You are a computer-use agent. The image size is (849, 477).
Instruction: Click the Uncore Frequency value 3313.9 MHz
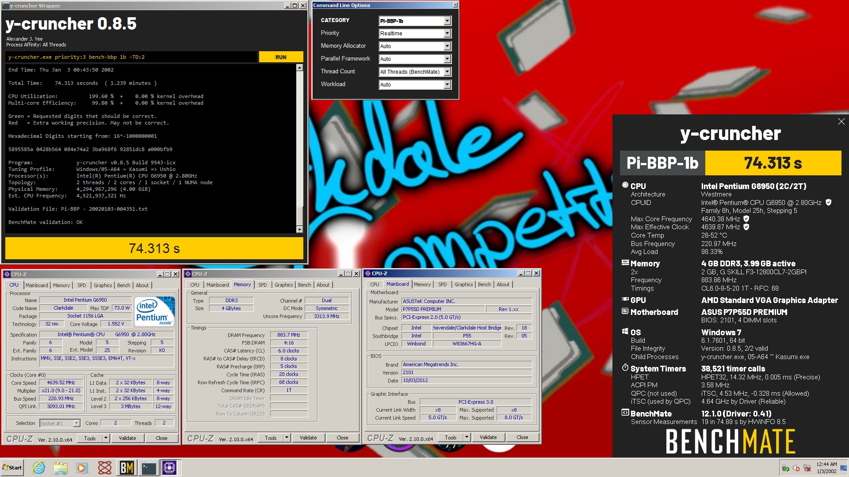(x=327, y=316)
